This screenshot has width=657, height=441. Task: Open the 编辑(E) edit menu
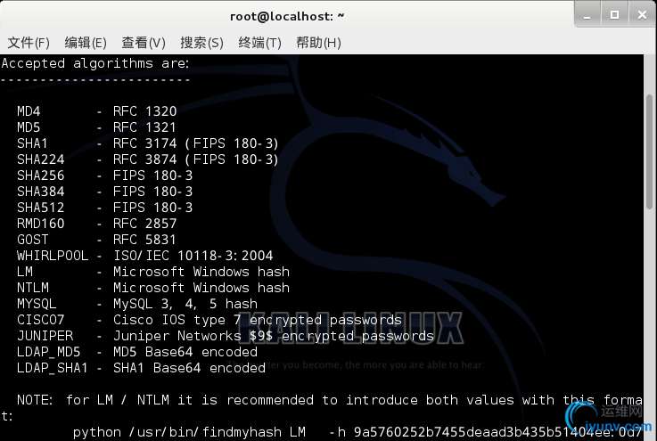86,43
